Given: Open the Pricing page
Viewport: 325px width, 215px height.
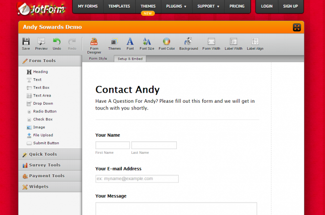Looking at the screenshot, I should [x=237, y=6].
